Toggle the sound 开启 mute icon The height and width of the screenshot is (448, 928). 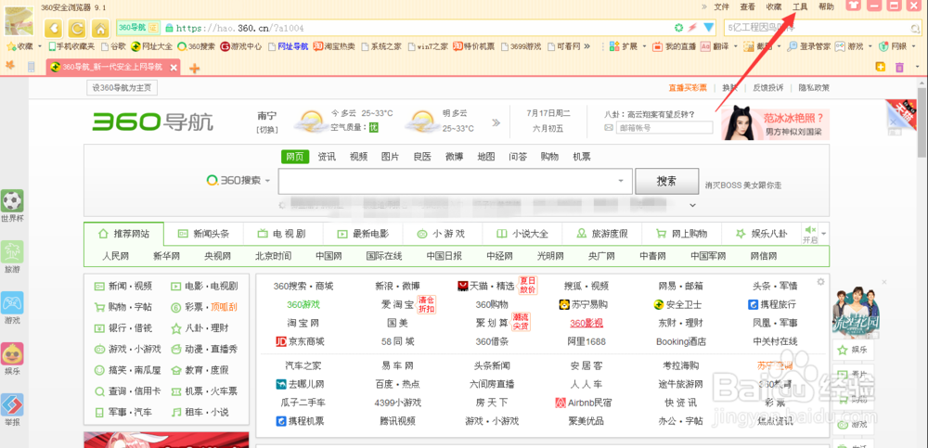click(809, 234)
